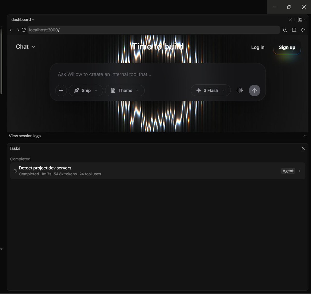Click the rocket icon on the Ship control
This screenshot has height=294, width=311.
tap(76, 90)
